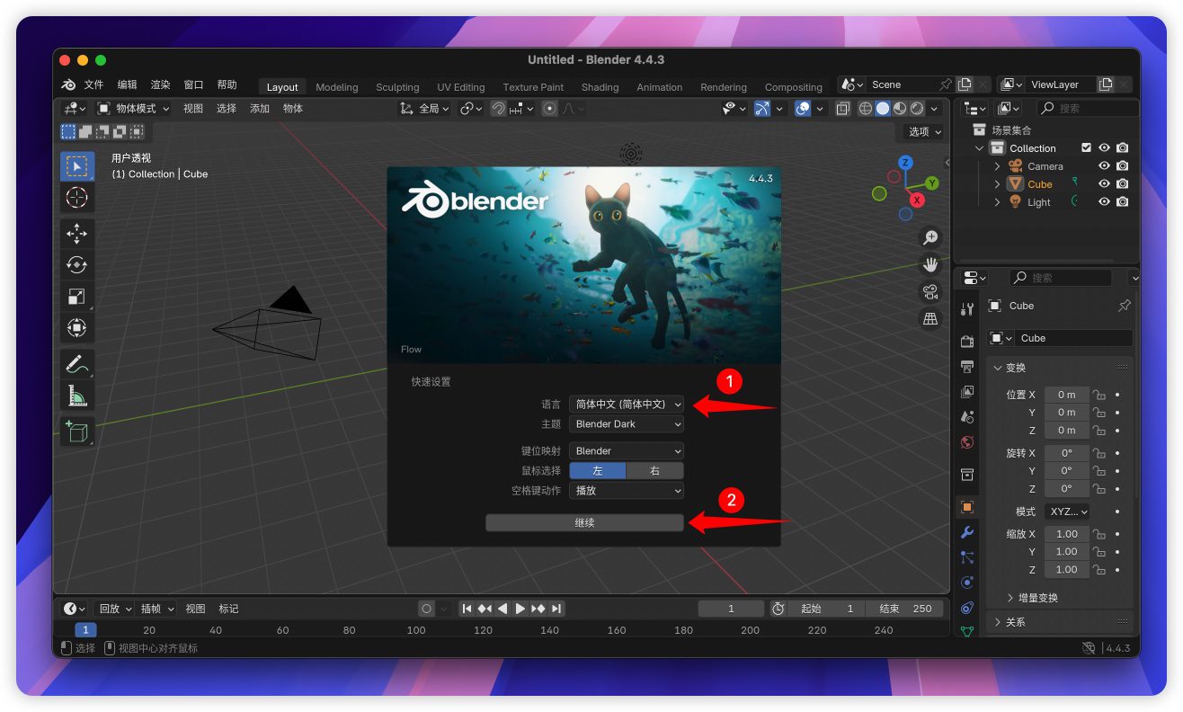The image size is (1183, 712).
Task: Click the 位置 X value field
Action: (1067, 395)
